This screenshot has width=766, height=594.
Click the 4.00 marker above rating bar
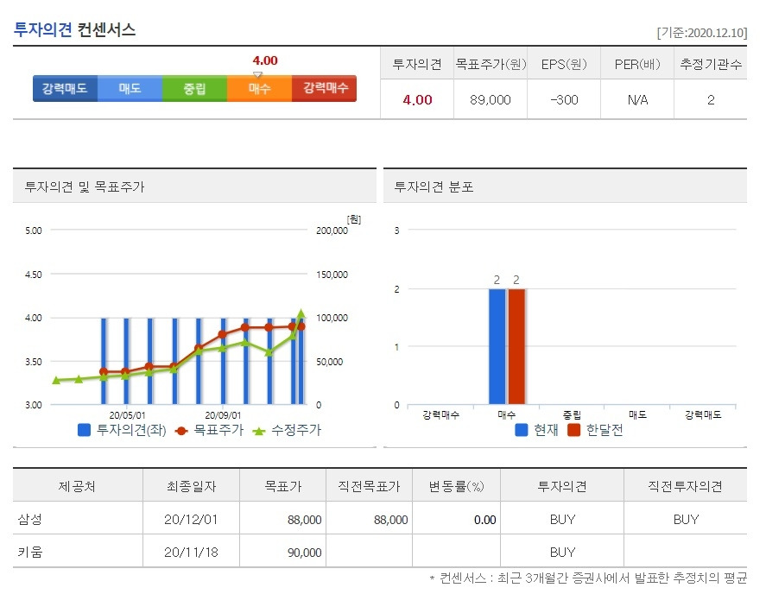[265, 60]
